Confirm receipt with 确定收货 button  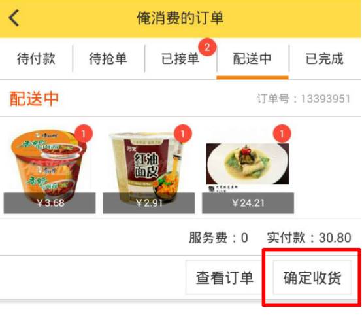(x=312, y=277)
